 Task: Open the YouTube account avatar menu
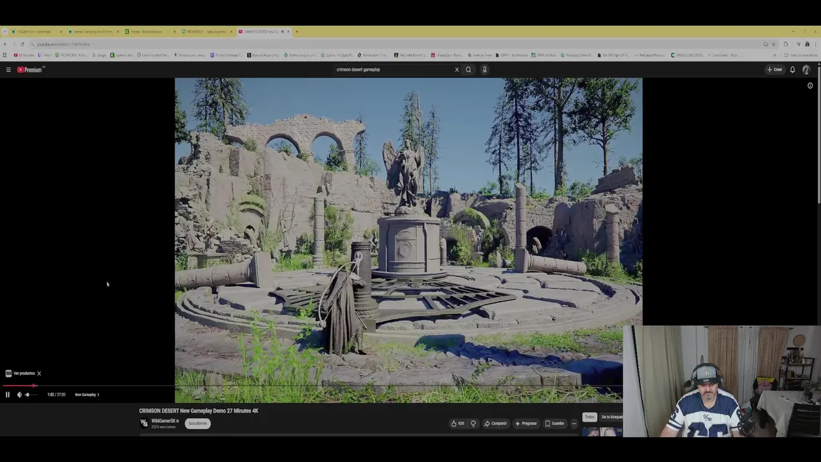(806, 69)
